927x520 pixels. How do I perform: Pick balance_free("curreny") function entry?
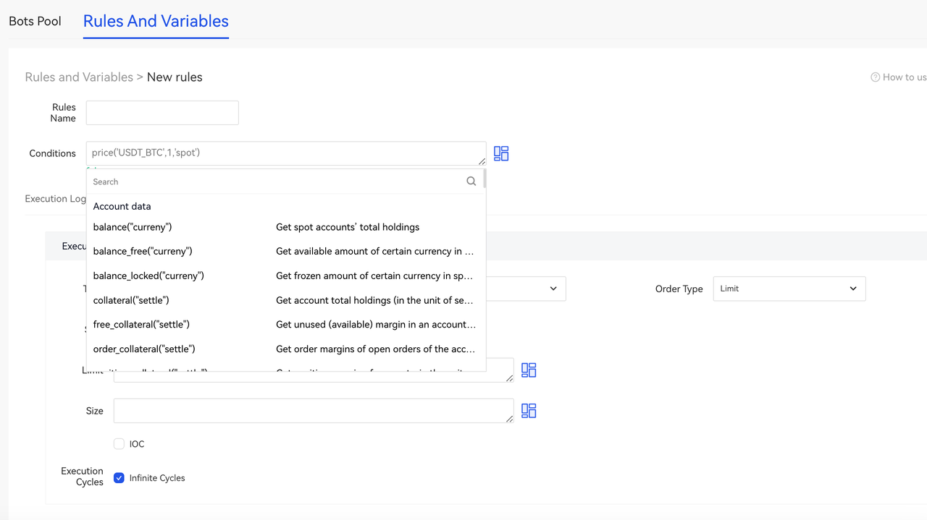tap(143, 252)
